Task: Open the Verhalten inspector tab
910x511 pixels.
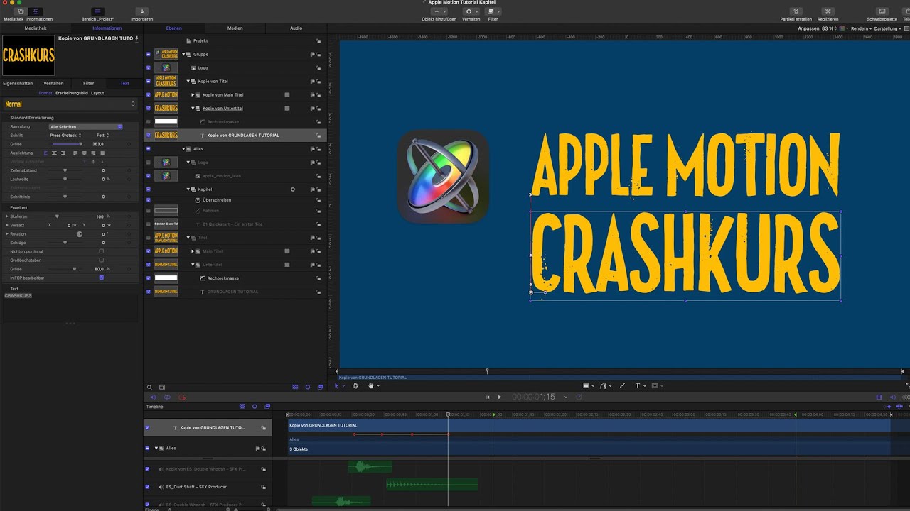Action: [x=53, y=83]
